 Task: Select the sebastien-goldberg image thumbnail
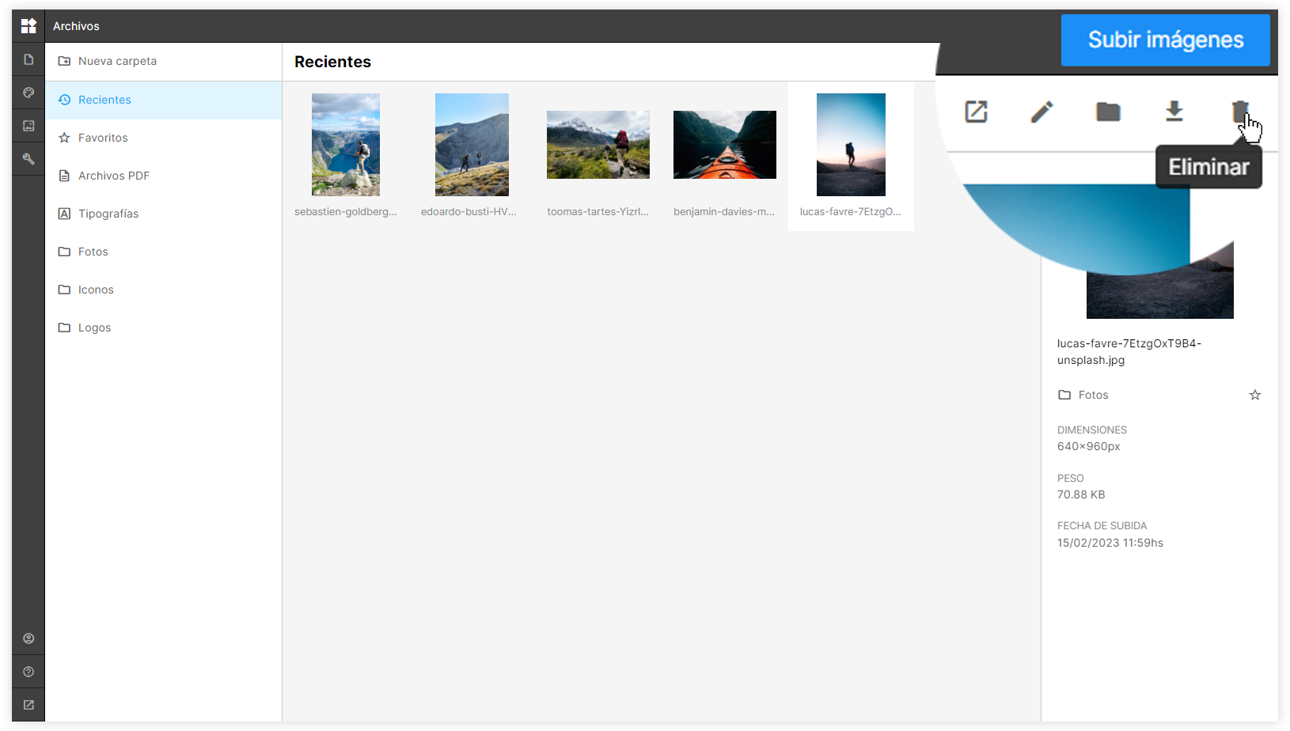pyautogui.click(x=346, y=145)
